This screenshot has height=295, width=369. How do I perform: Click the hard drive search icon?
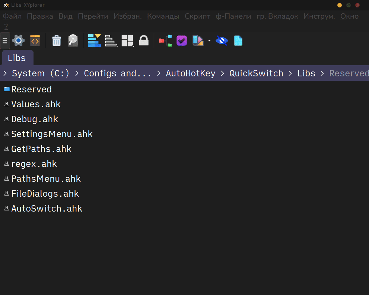click(x=73, y=41)
